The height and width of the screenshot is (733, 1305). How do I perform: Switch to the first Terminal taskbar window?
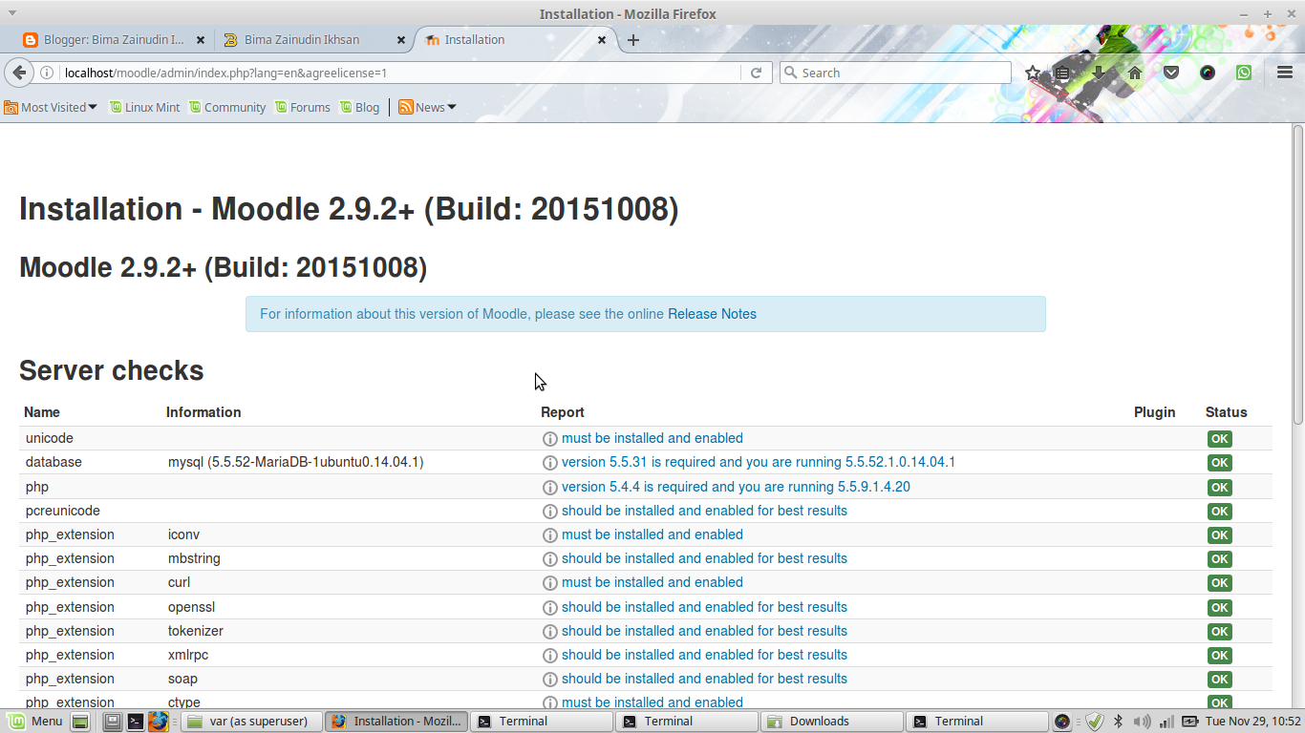coord(540,722)
